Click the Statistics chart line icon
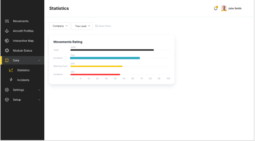This screenshot has width=255, height=141. 11,70
